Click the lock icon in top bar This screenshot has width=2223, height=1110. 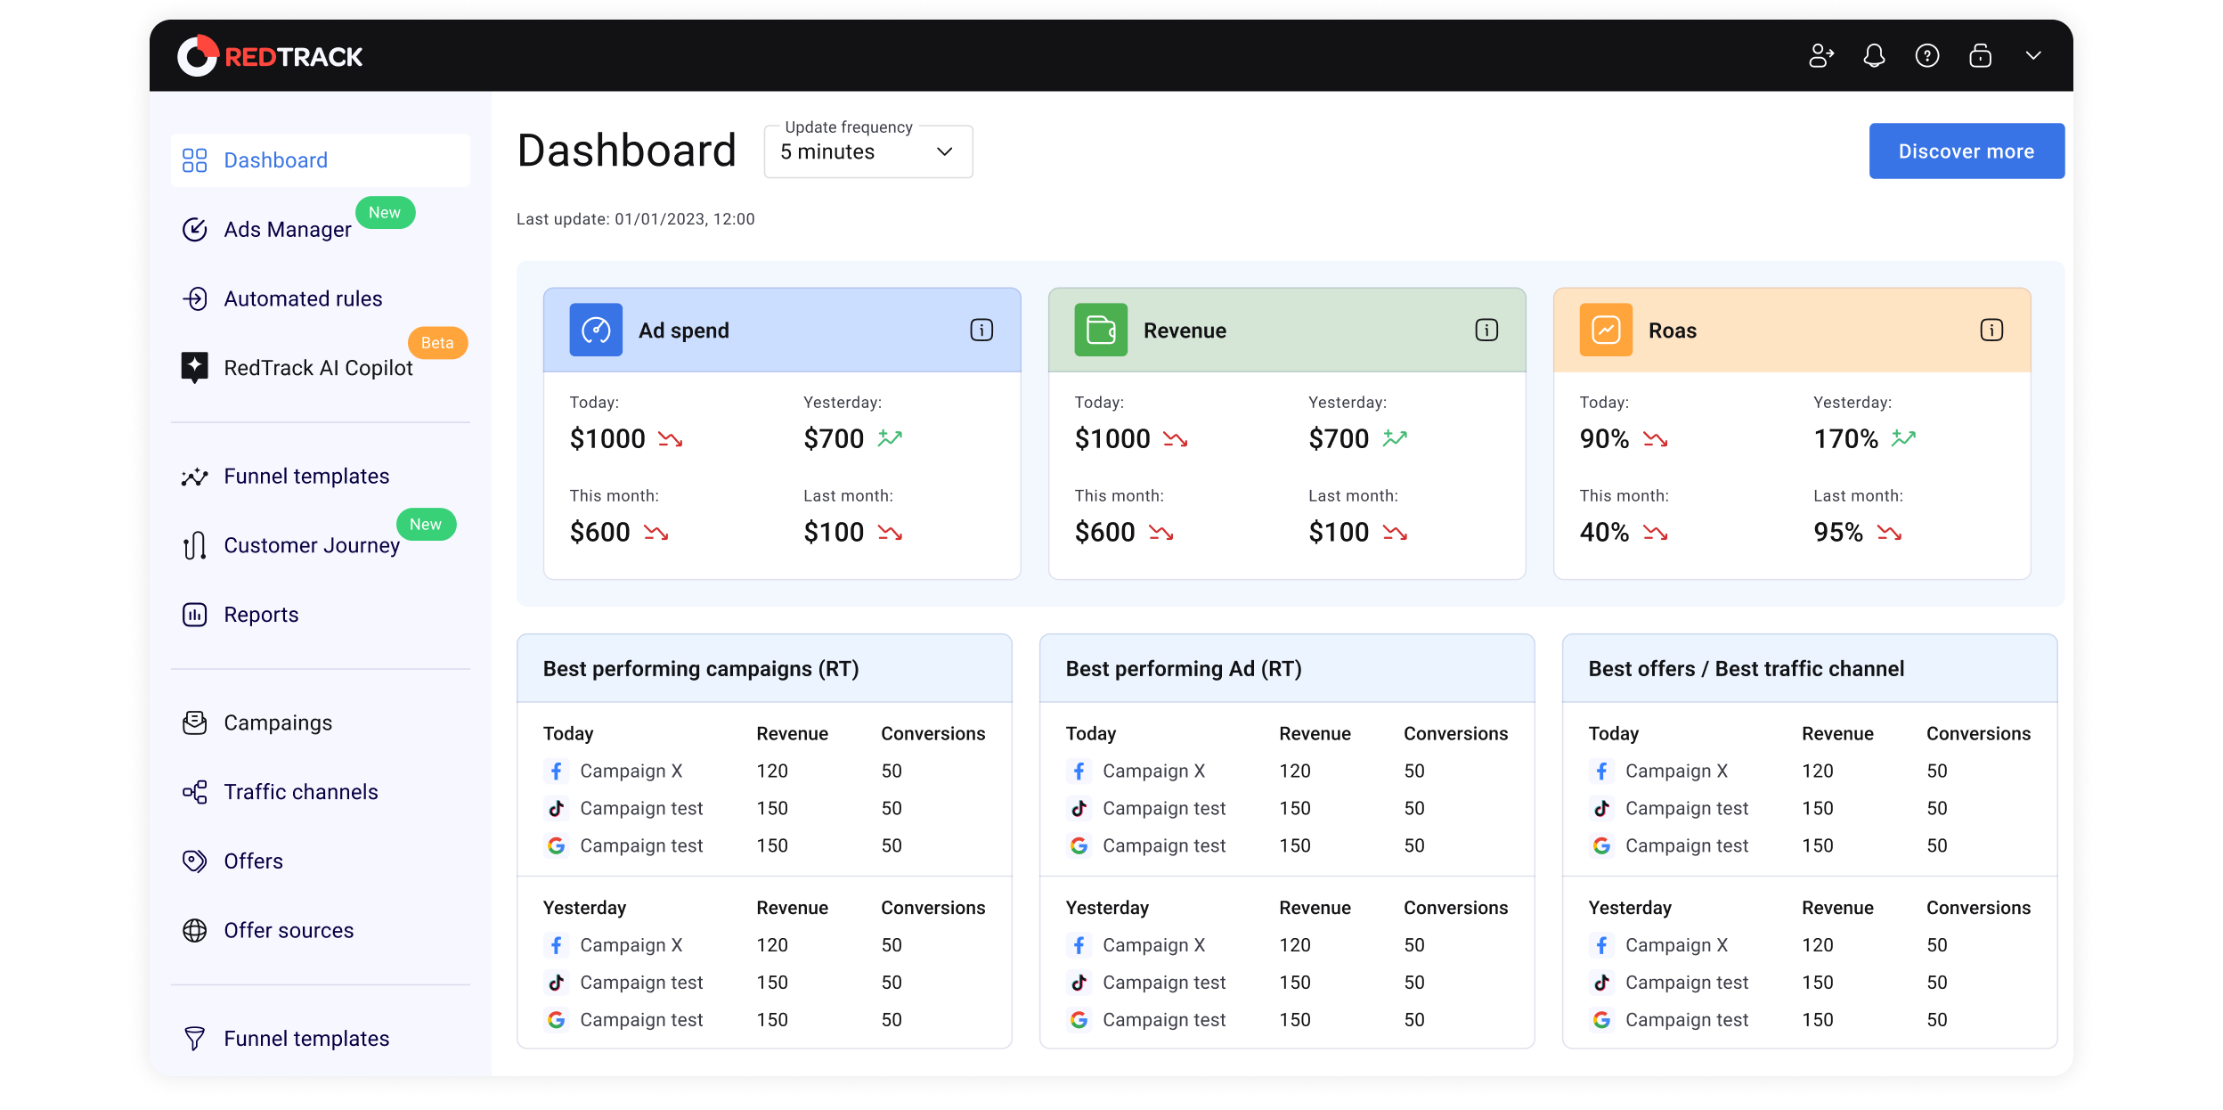pyautogui.click(x=1980, y=56)
